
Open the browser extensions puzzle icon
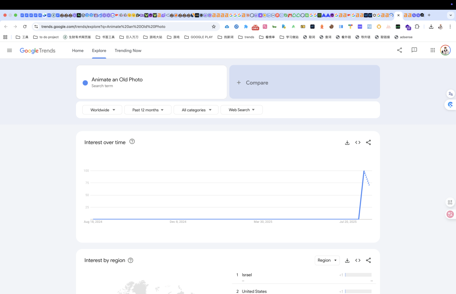[x=417, y=27]
